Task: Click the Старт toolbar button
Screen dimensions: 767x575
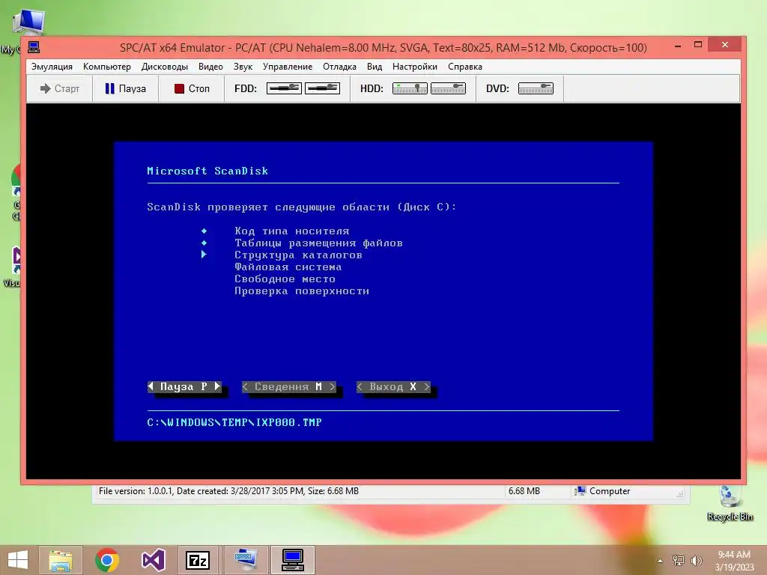Action: tap(60, 88)
